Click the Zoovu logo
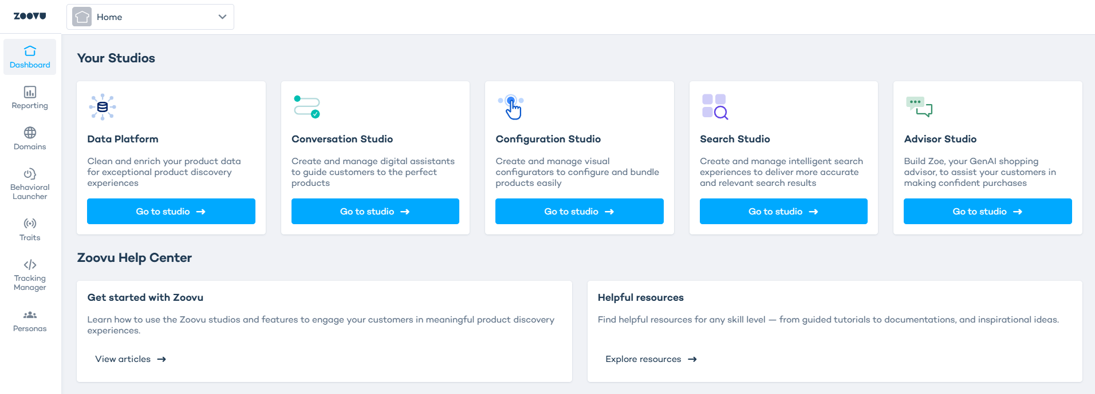1095x394 pixels. click(x=30, y=16)
